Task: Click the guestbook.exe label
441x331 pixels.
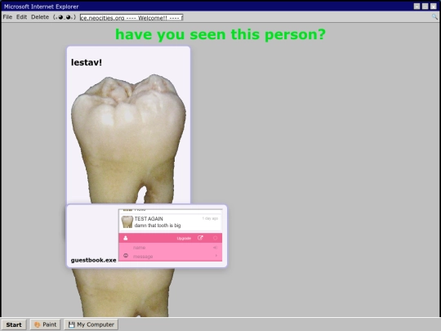Action: [x=93, y=260]
